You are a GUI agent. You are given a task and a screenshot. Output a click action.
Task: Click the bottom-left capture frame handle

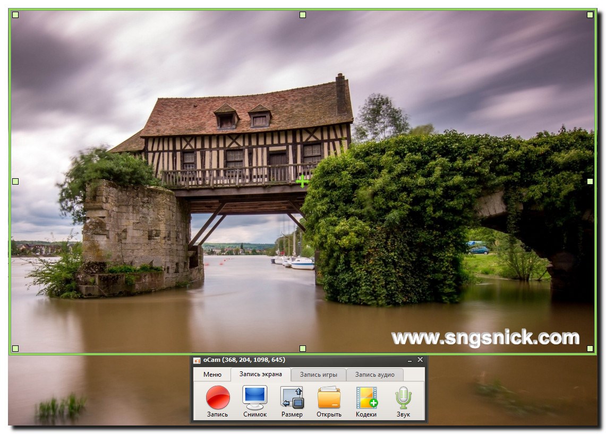point(15,348)
